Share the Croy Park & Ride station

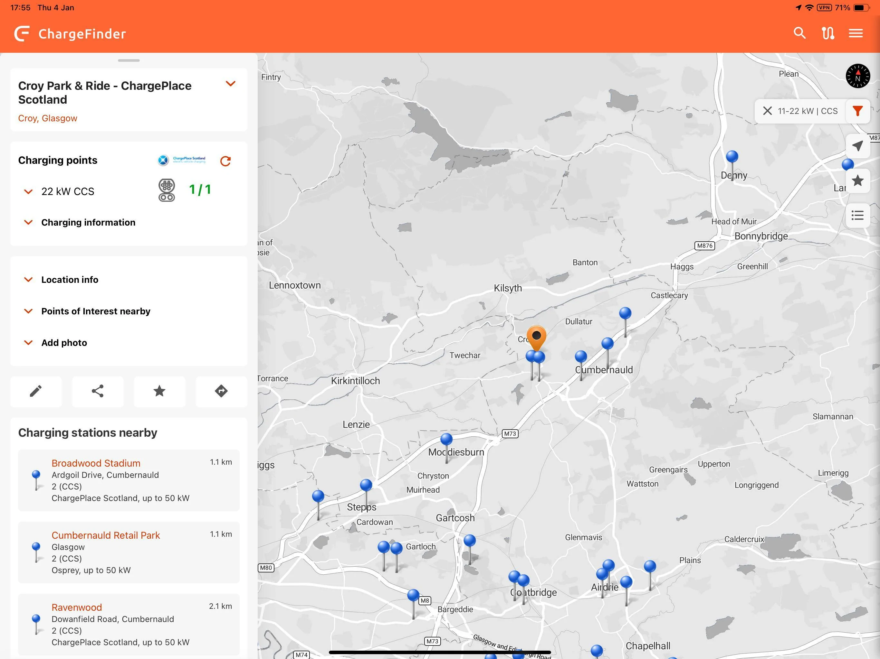[98, 391]
